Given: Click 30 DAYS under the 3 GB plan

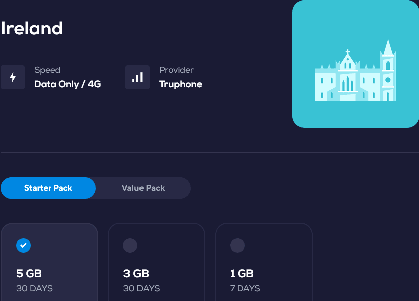Looking at the screenshot, I should pos(142,288).
